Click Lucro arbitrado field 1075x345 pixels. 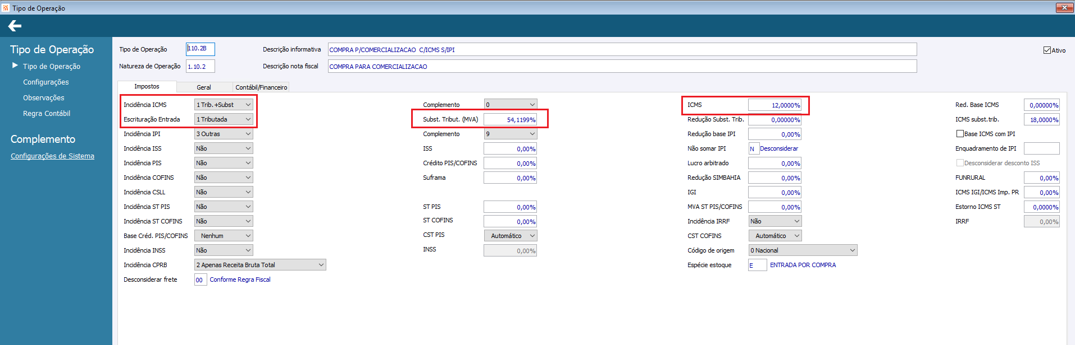775,163
